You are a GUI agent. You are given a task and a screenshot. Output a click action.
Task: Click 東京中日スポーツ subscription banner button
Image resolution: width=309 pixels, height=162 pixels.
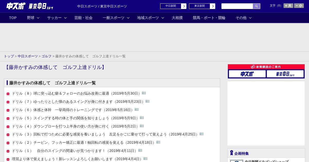pyautogui.click(x=285, y=74)
